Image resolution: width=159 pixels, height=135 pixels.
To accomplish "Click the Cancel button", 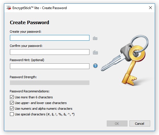I will point(140,124).
